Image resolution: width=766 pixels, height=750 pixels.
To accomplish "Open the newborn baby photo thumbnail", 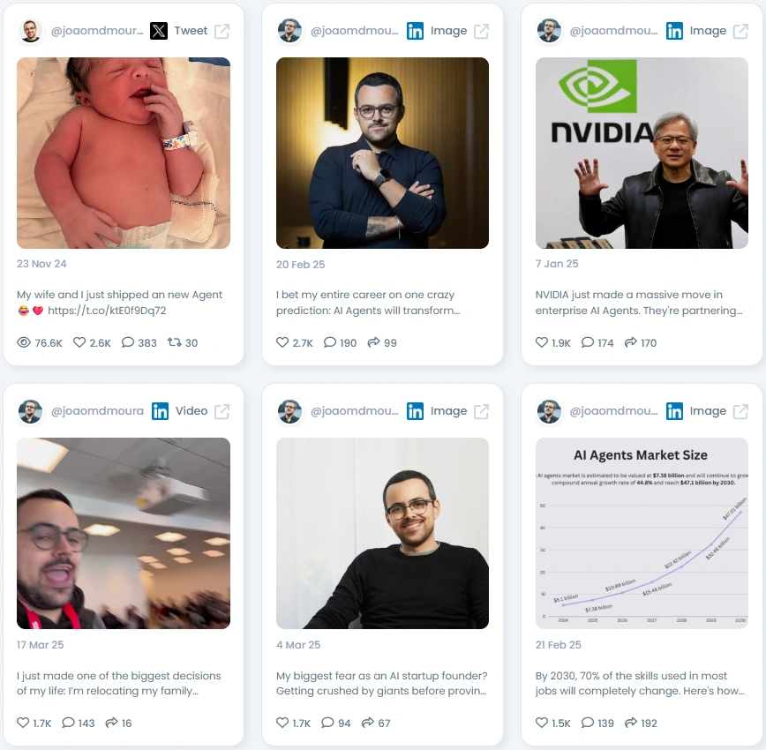I will point(124,153).
